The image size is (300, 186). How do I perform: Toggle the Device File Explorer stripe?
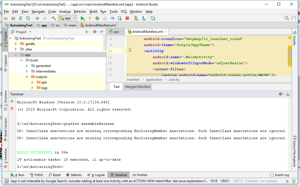[x=295, y=151]
